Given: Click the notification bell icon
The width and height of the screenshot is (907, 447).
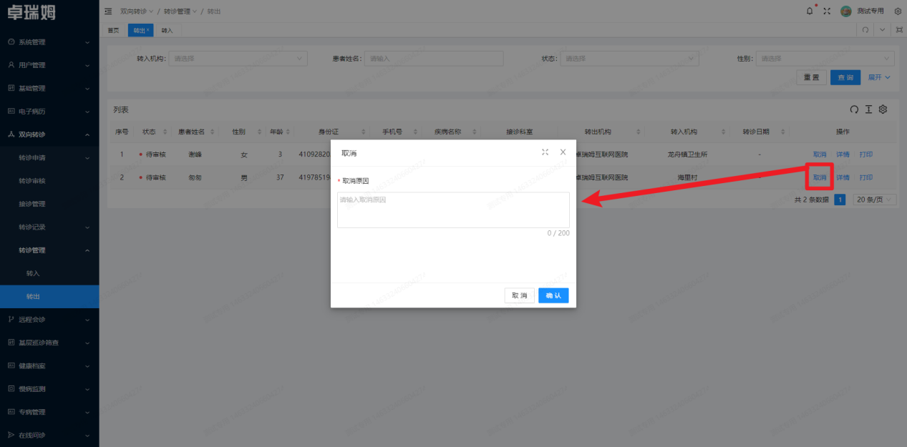Looking at the screenshot, I should [x=810, y=11].
